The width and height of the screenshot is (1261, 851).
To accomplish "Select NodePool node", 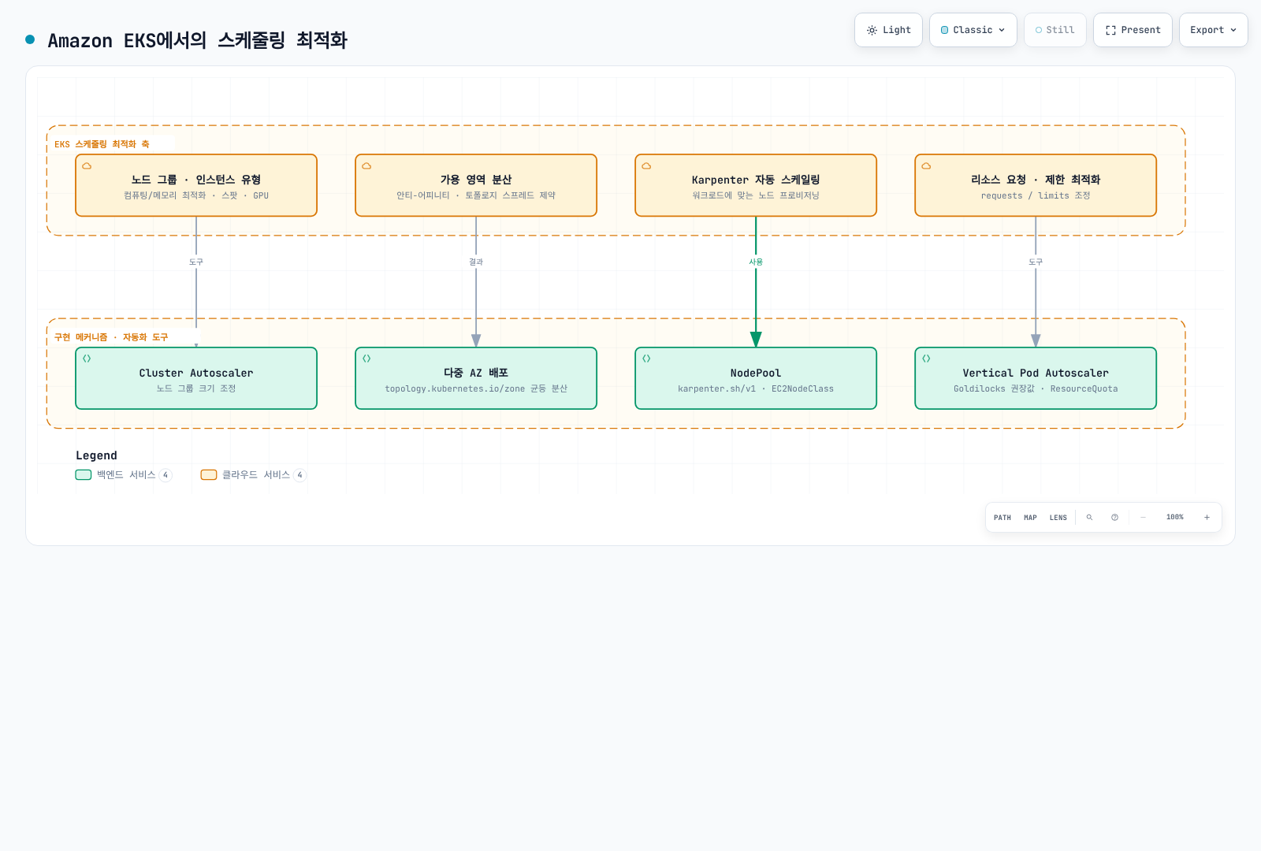I will tap(756, 378).
